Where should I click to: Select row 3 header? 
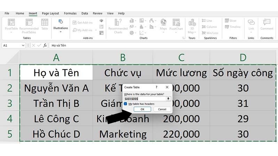click(10, 103)
